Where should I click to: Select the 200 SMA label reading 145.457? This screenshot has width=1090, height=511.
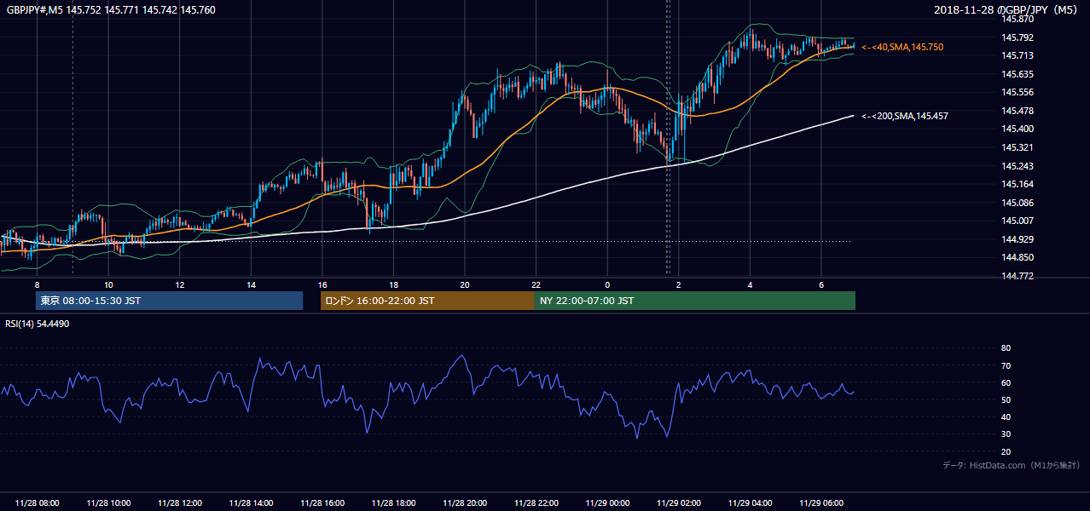[905, 116]
